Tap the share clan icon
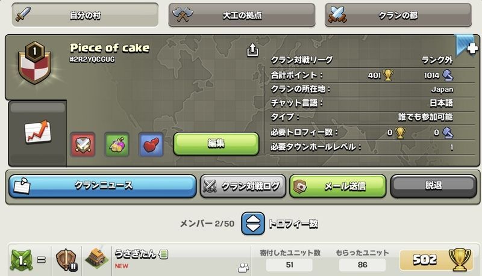 [252, 50]
